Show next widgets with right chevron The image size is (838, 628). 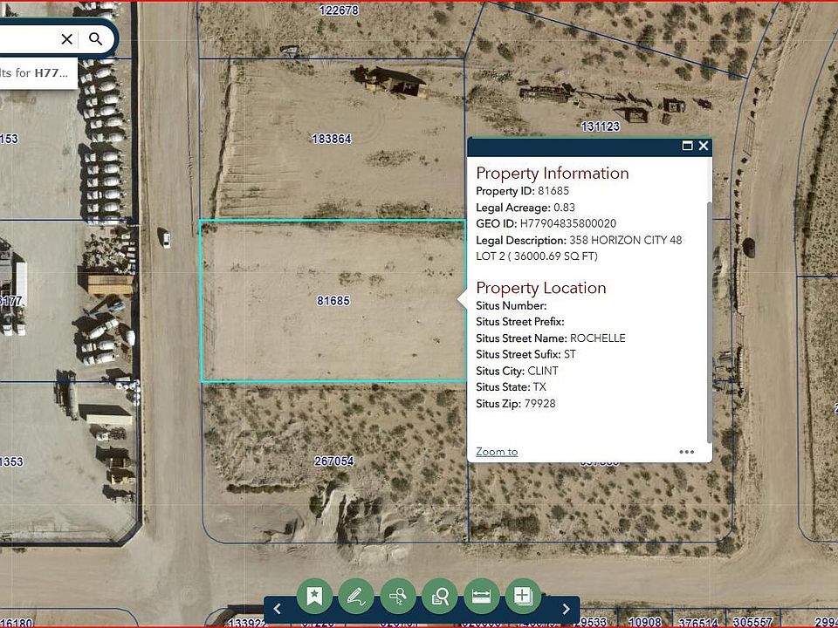[x=566, y=609]
